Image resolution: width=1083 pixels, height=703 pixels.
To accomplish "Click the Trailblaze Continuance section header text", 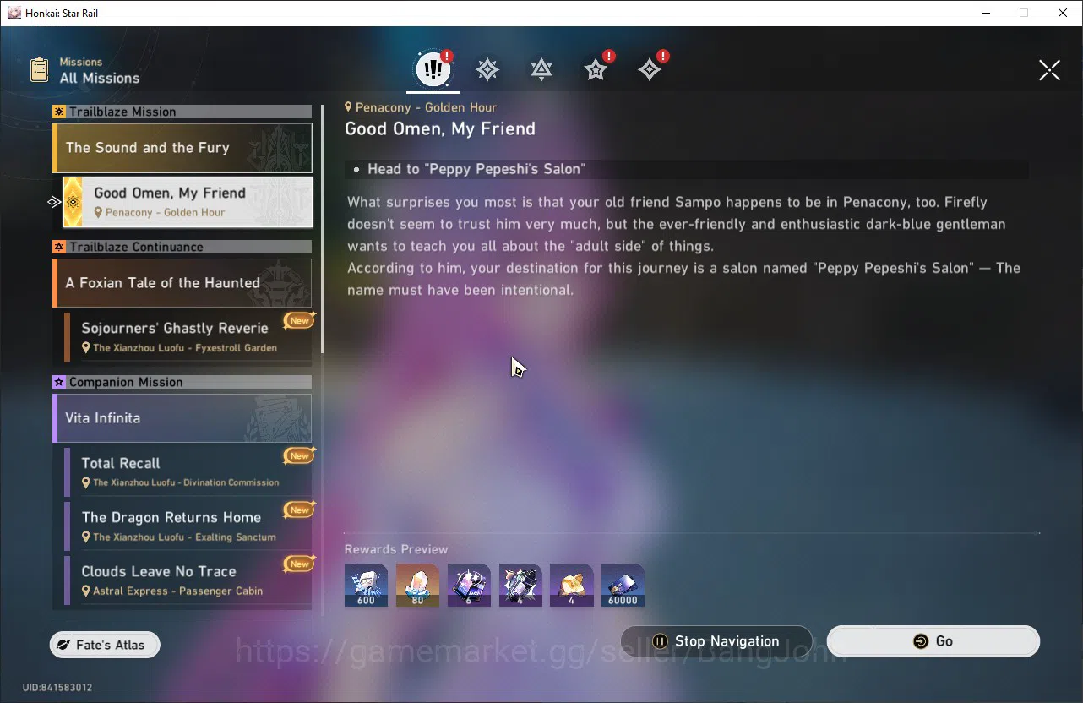I will 136,247.
